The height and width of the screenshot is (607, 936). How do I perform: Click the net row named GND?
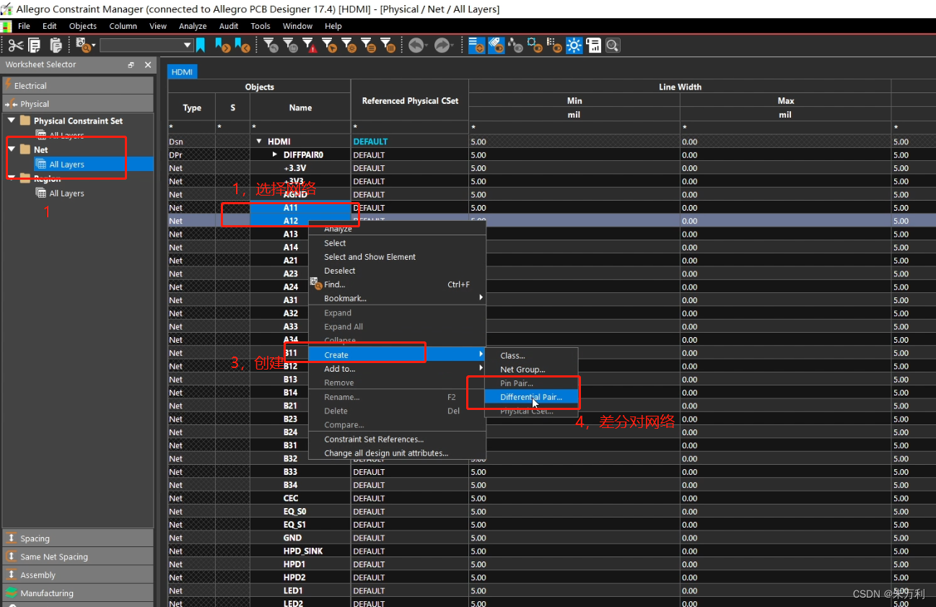pyautogui.click(x=292, y=538)
